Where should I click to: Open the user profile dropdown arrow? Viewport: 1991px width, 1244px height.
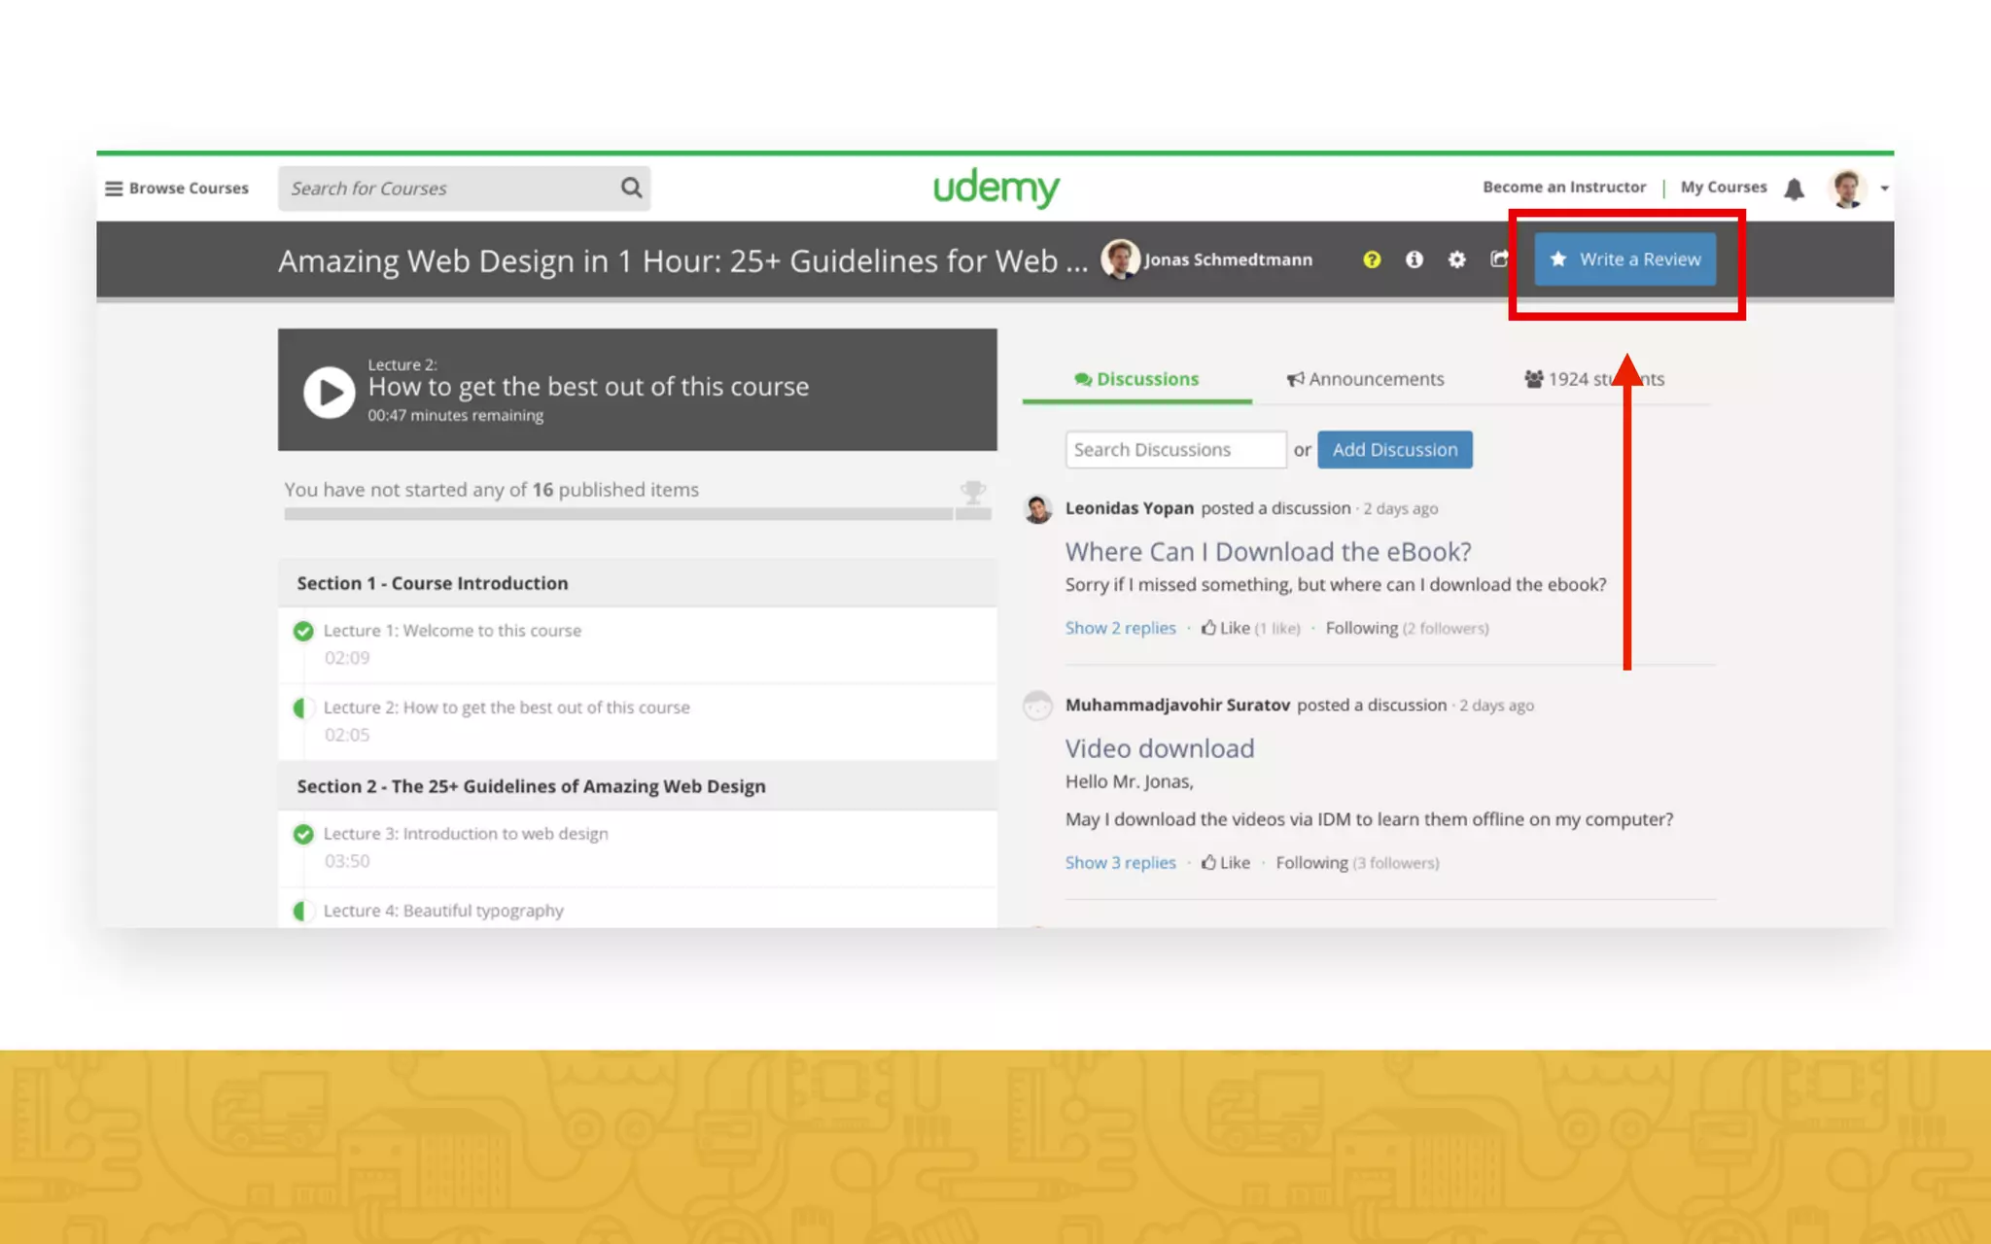pyautogui.click(x=1884, y=189)
